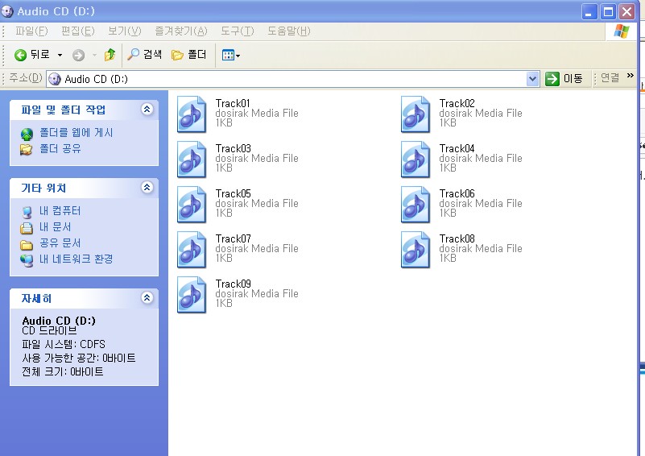645x456 pixels.
Task: Select the Track08 audio file icon
Action: coord(416,250)
